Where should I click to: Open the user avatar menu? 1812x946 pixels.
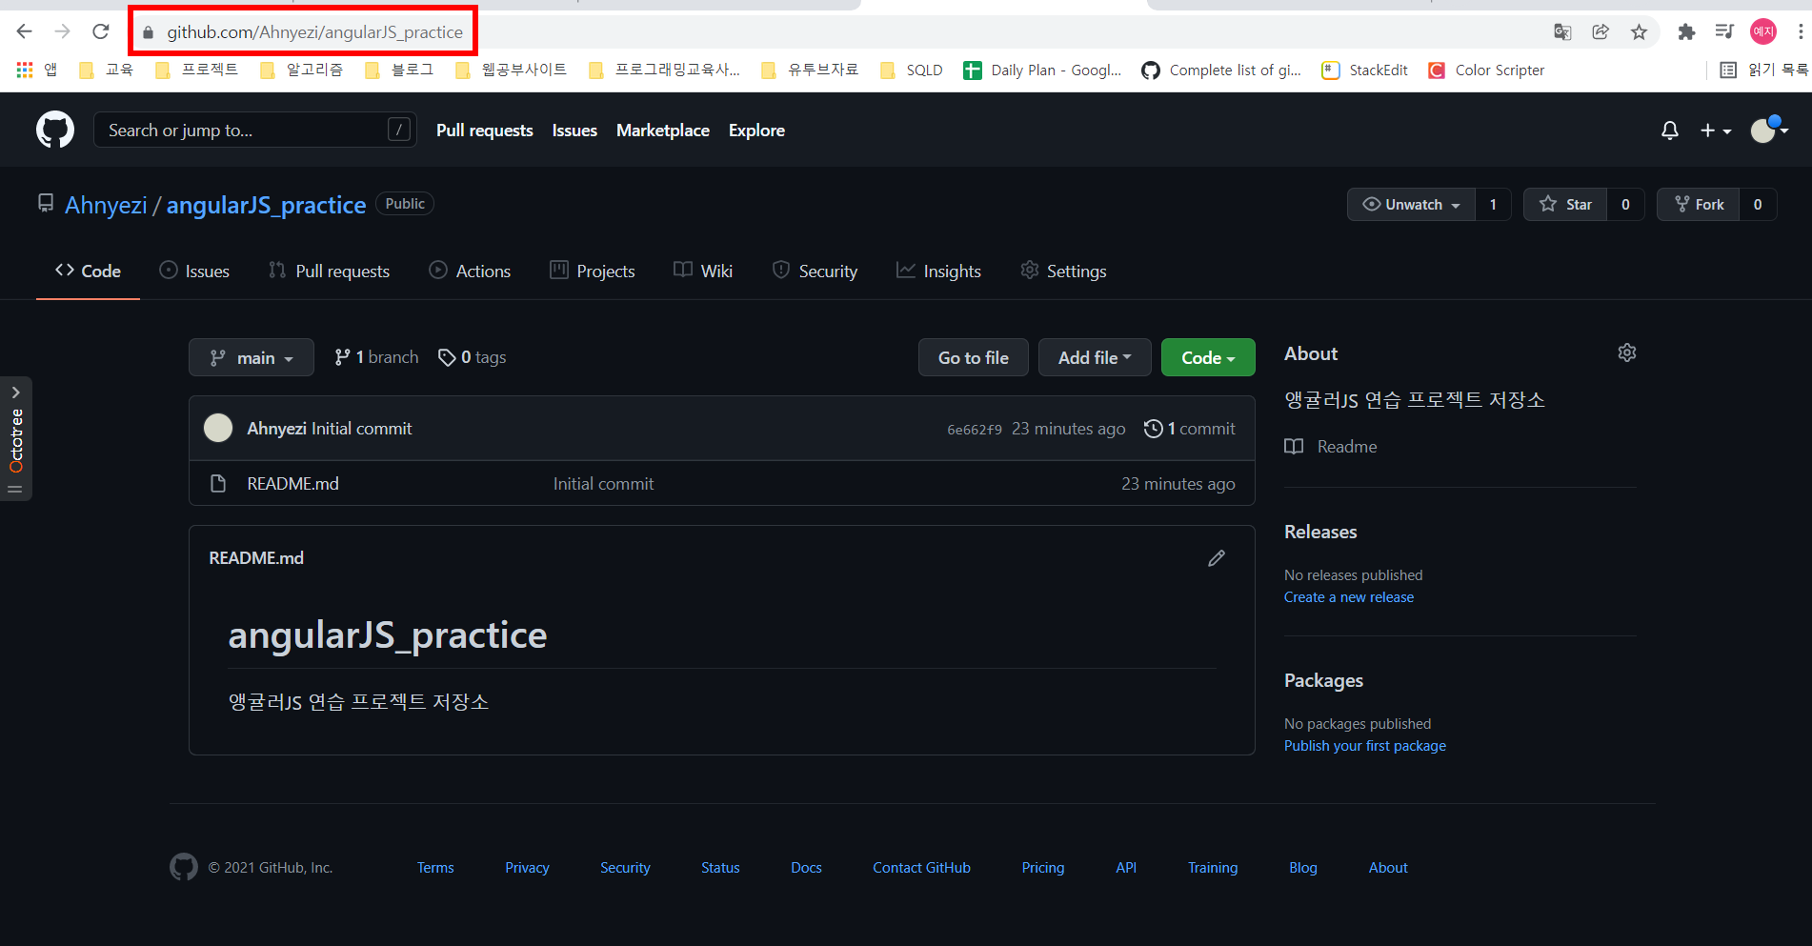(x=1770, y=130)
